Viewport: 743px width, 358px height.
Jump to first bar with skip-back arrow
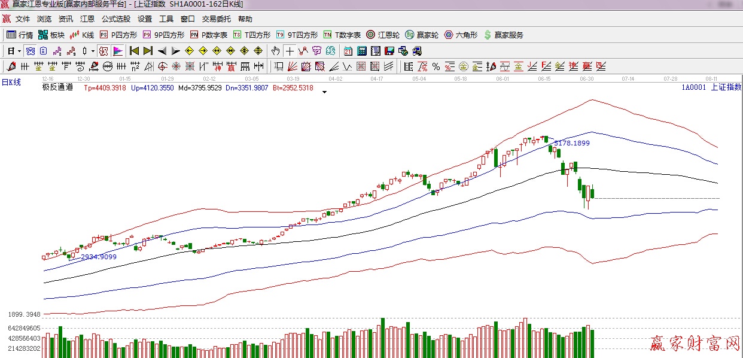134,51
